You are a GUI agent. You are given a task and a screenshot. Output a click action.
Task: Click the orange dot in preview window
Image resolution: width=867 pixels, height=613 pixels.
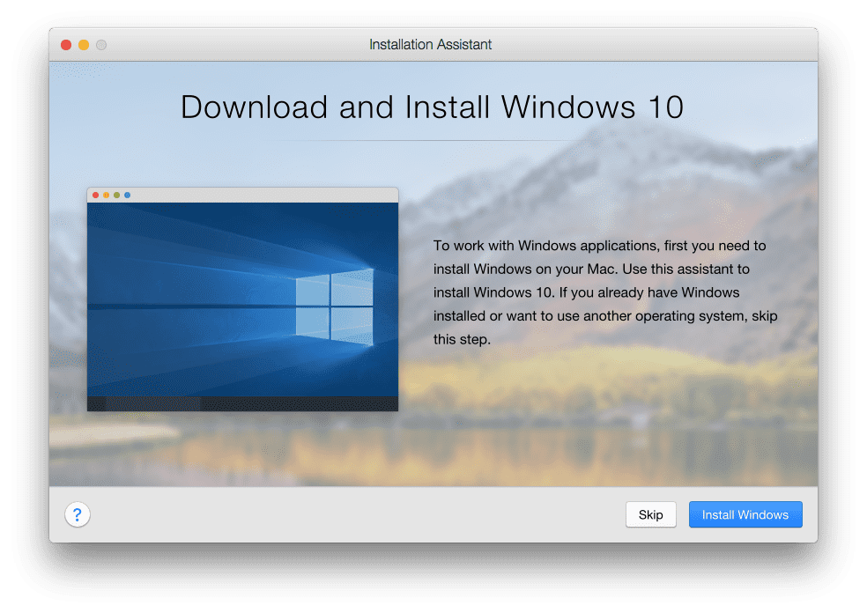107,195
